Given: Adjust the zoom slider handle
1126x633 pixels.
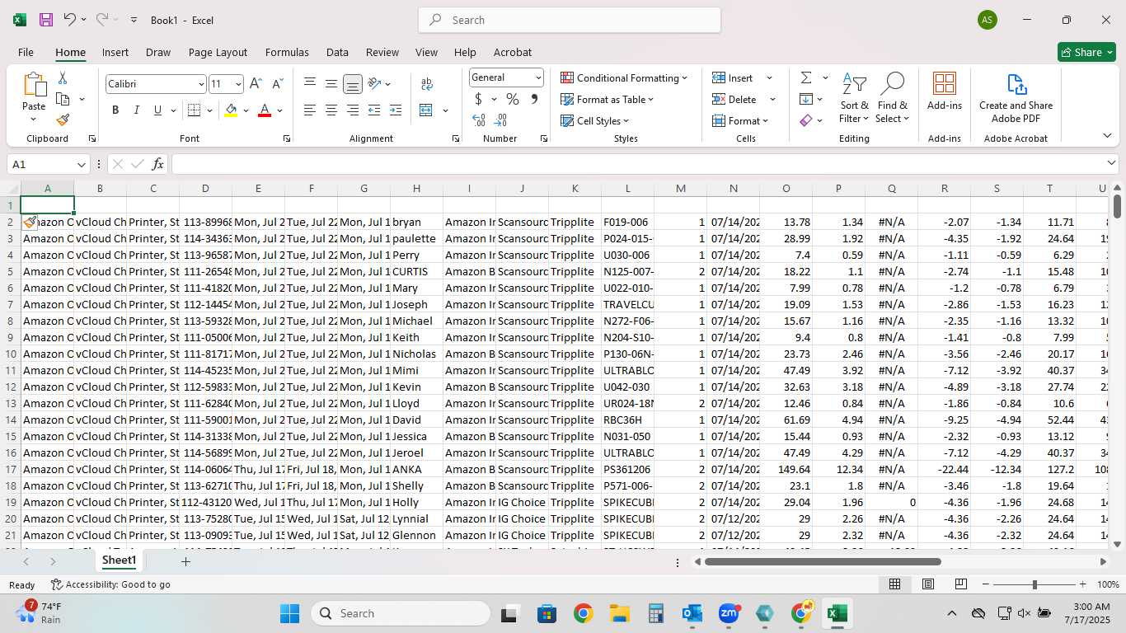Looking at the screenshot, I should (x=1035, y=584).
